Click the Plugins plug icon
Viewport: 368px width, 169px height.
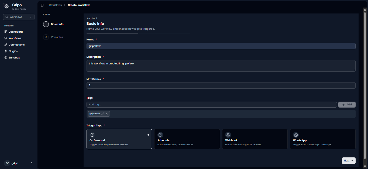tap(6, 51)
